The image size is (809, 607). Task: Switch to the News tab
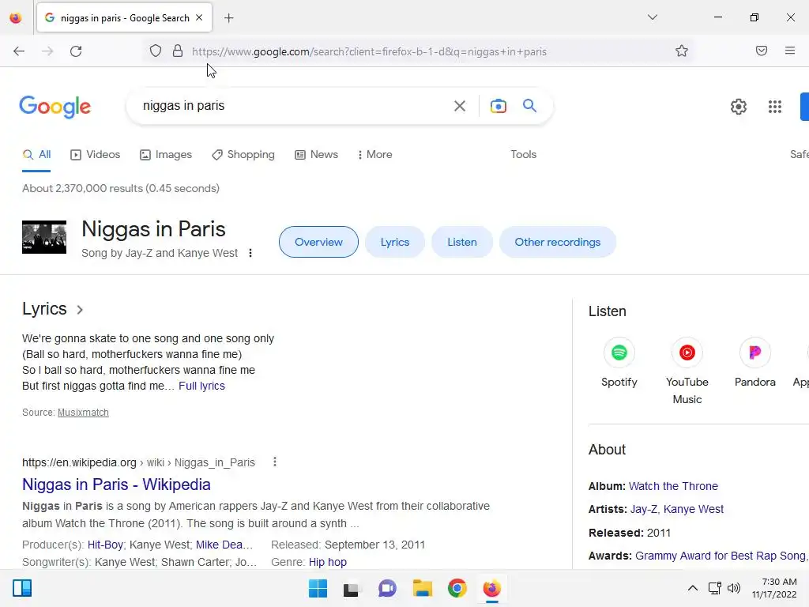click(317, 154)
